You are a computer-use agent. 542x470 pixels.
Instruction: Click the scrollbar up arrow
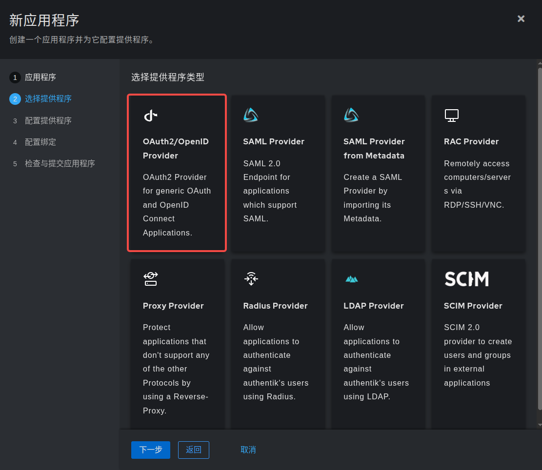(540, 63)
